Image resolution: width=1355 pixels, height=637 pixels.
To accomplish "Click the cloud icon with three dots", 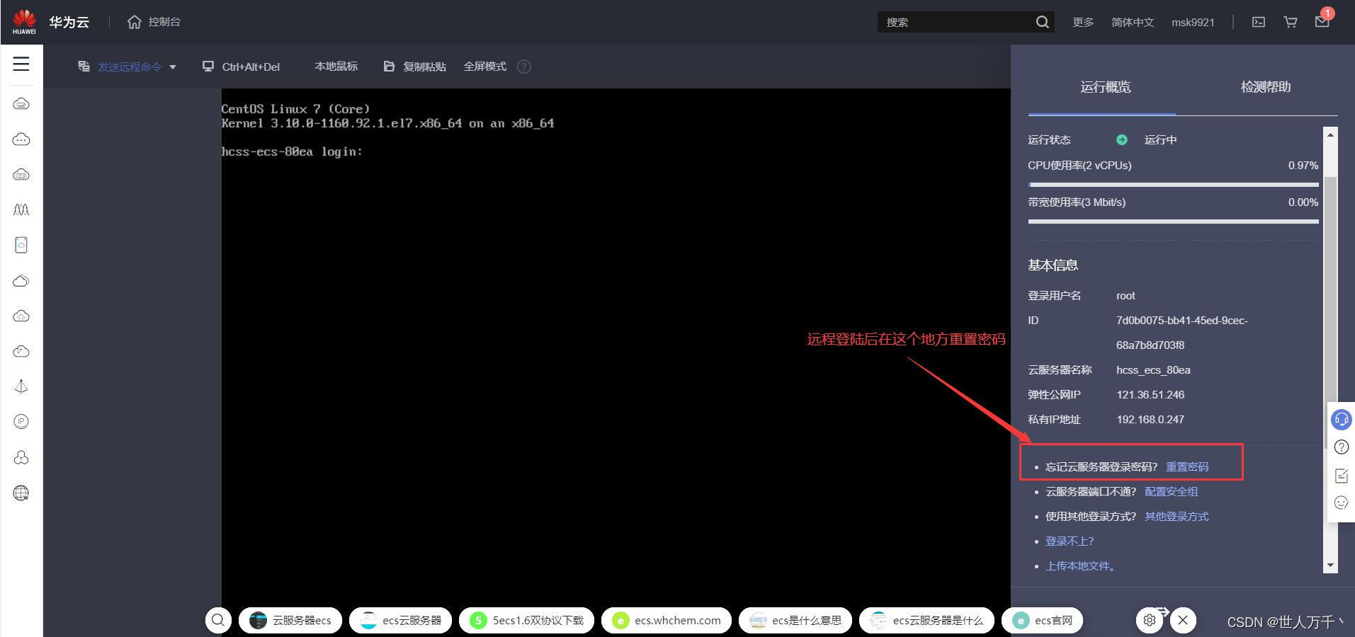I will [21, 139].
